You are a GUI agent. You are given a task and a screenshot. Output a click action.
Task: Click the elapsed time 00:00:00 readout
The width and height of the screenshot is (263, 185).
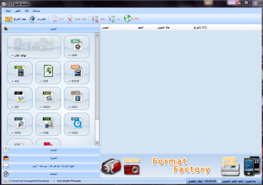pos(210,181)
